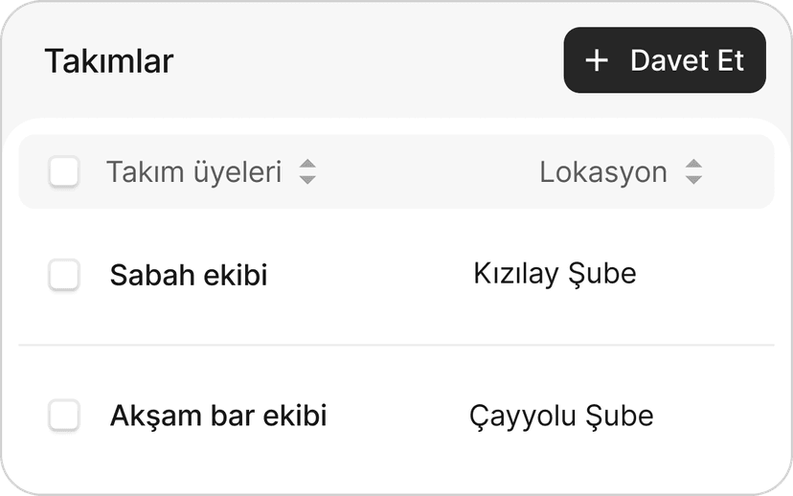Tick the Akşam bar ekibi checkbox
793x496 pixels.
coord(64,416)
